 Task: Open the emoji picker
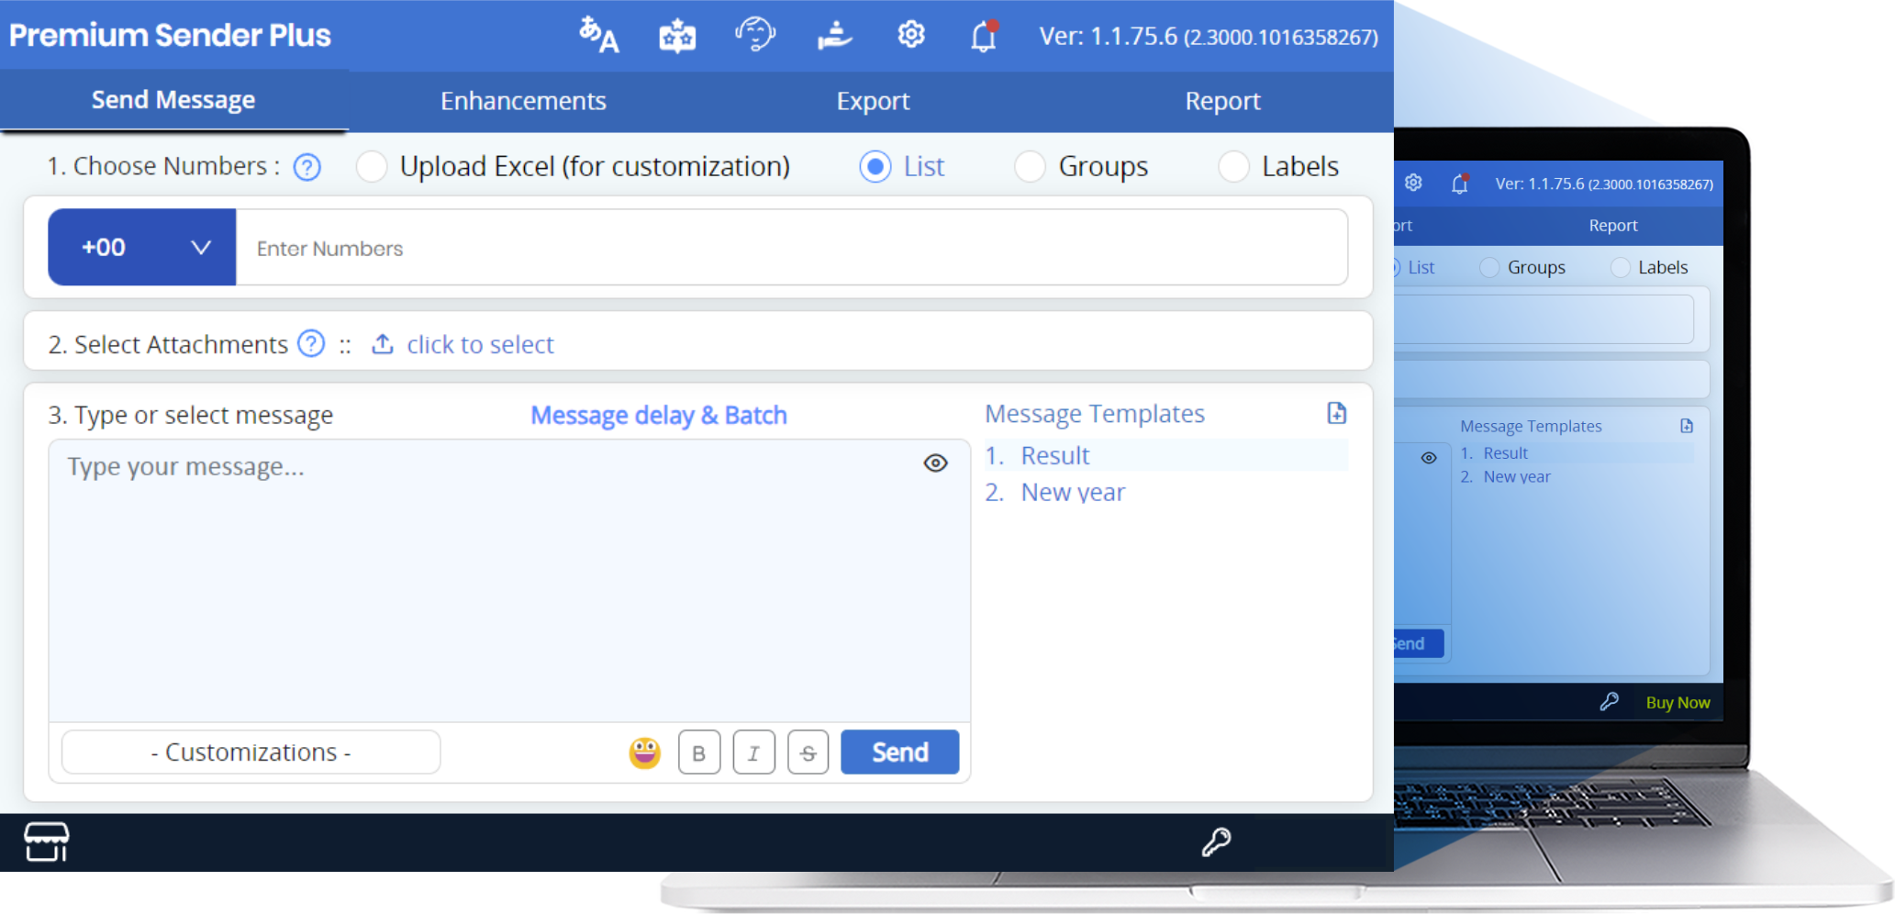(x=644, y=752)
